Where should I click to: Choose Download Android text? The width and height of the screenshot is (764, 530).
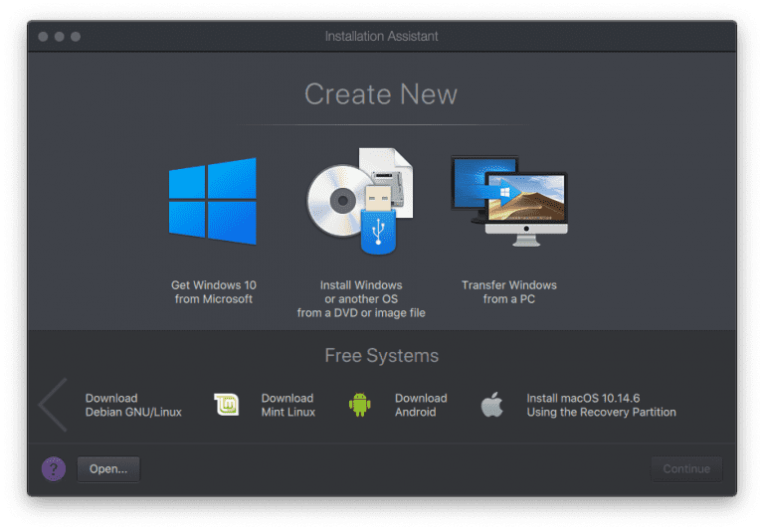click(421, 405)
